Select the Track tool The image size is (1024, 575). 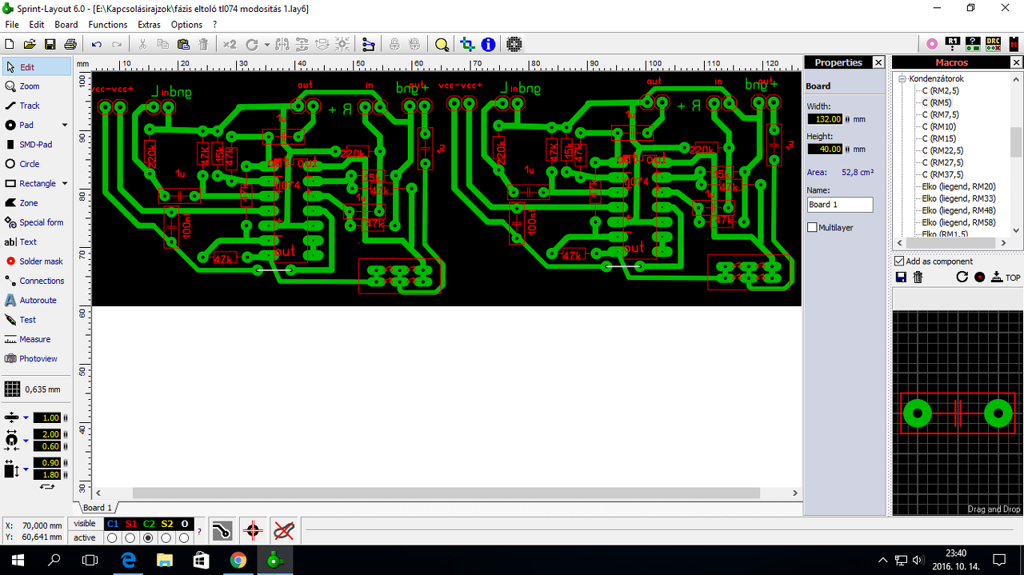[x=35, y=106]
